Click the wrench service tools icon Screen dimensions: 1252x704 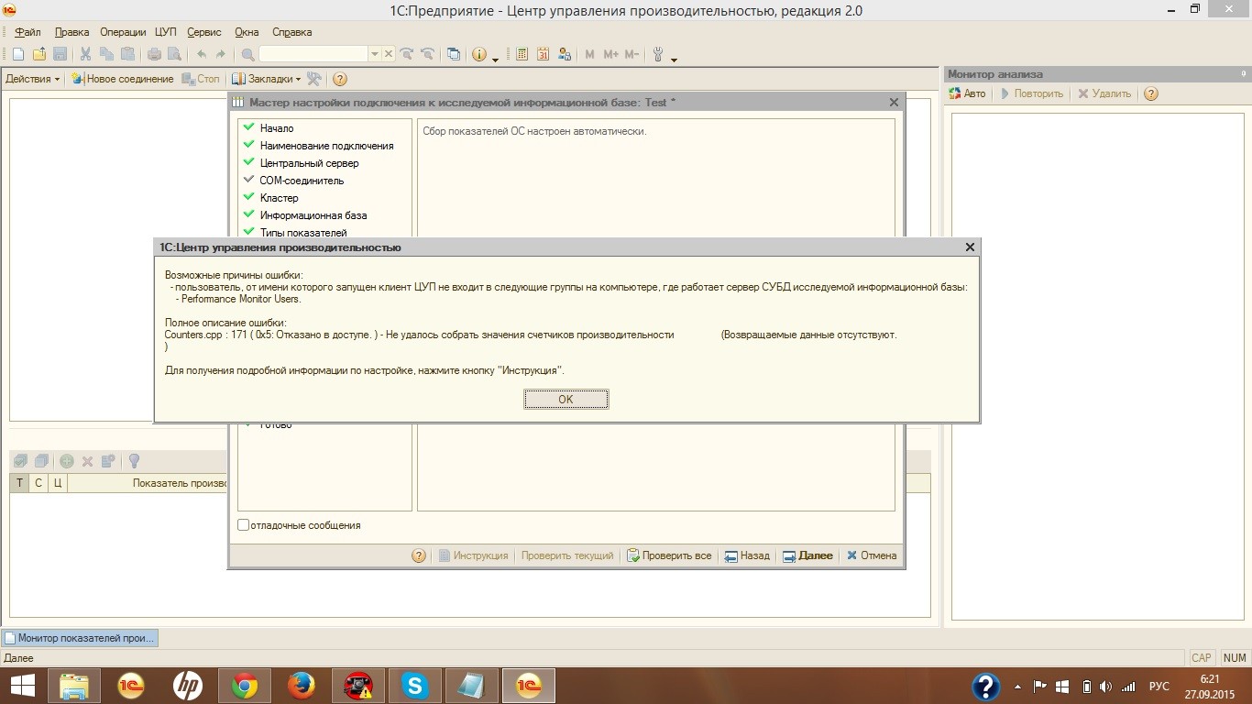click(657, 54)
